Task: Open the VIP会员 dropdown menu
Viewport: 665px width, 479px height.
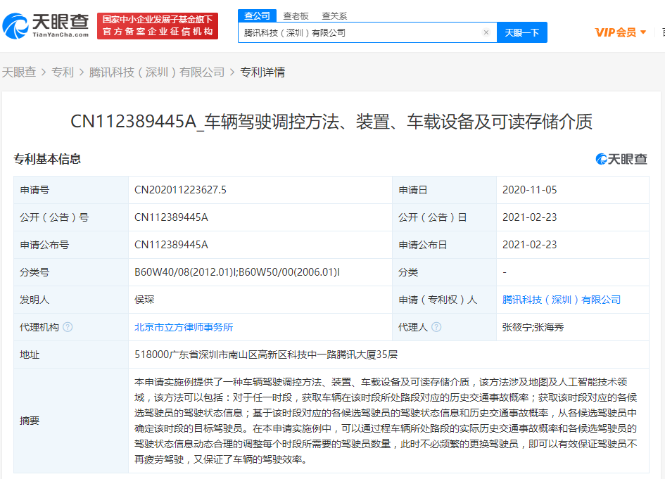Action: pyautogui.click(x=621, y=32)
